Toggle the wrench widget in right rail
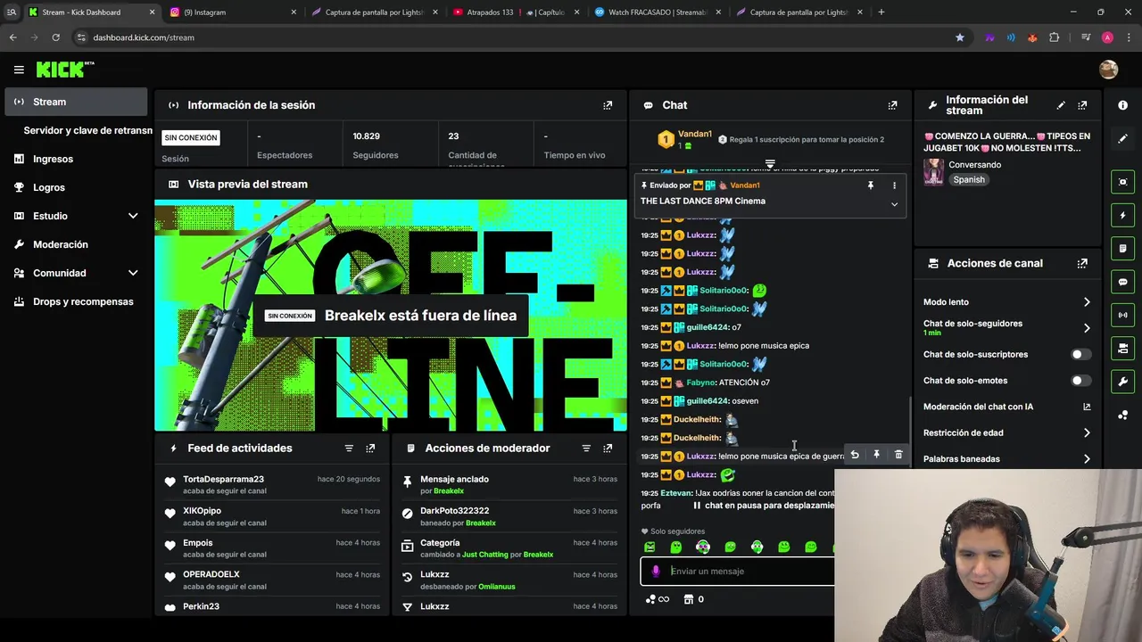Image resolution: width=1142 pixels, height=642 pixels. tap(1122, 382)
